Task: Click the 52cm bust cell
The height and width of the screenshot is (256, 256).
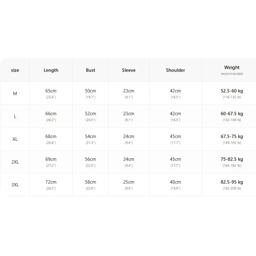Action: pos(91,116)
